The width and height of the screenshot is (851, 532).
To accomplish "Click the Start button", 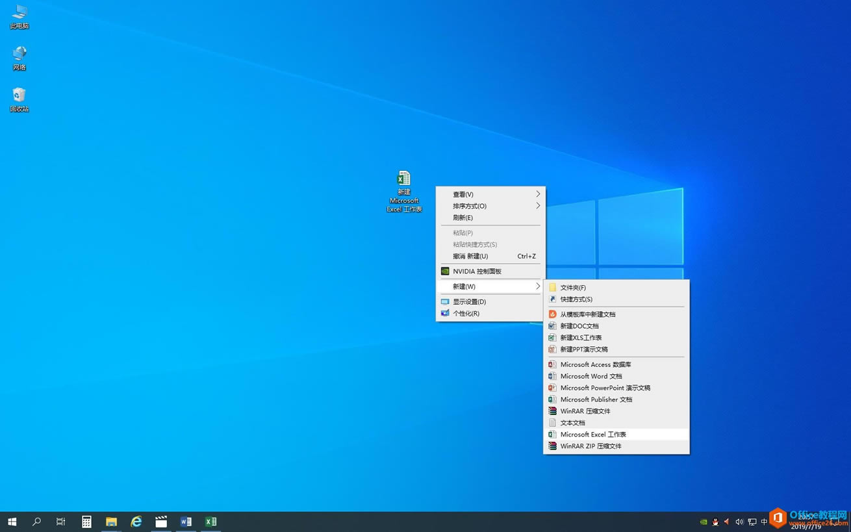I will click(12, 521).
